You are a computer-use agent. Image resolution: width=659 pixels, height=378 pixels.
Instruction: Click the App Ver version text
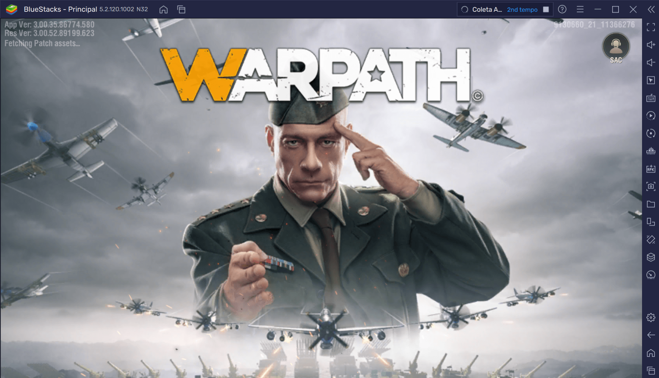pyautogui.click(x=49, y=25)
